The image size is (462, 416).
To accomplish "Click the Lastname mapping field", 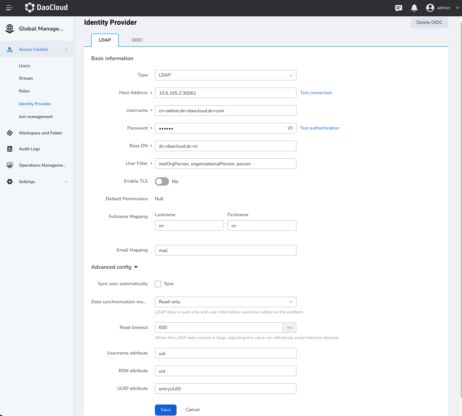I will pos(189,225).
